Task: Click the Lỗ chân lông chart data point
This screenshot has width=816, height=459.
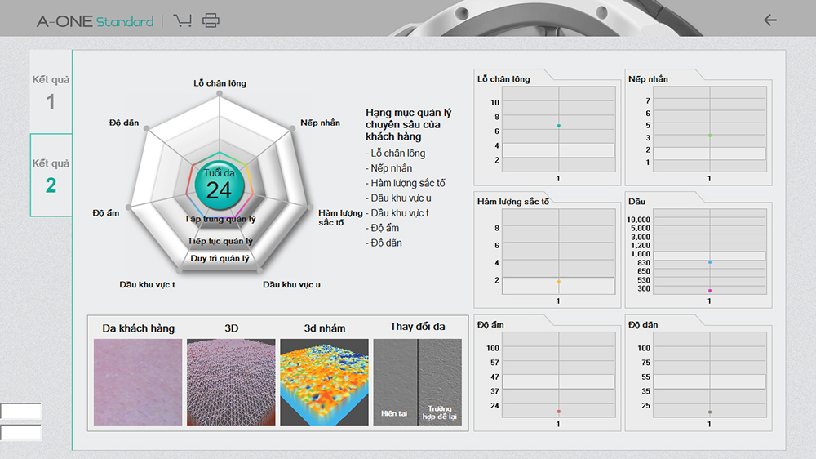Action: pyautogui.click(x=558, y=126)
